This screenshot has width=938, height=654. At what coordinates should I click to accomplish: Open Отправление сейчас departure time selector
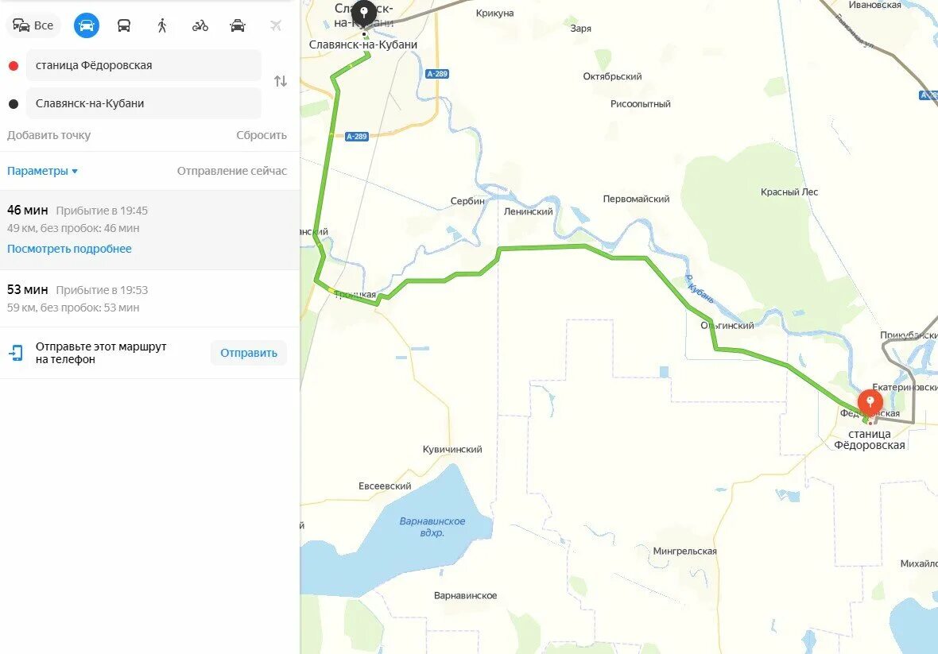232,171
